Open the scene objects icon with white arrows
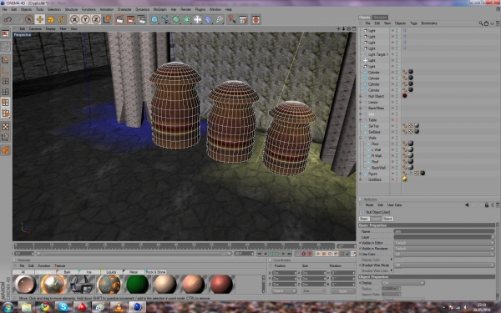The image size is (501, 313). pyautogui.click(x=197, y=19)
